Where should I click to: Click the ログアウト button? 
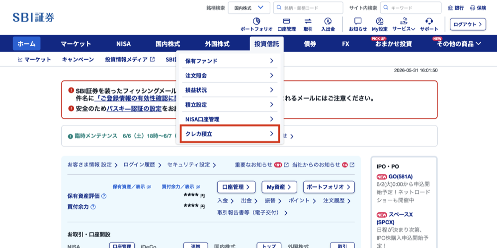tap(468, 24)
